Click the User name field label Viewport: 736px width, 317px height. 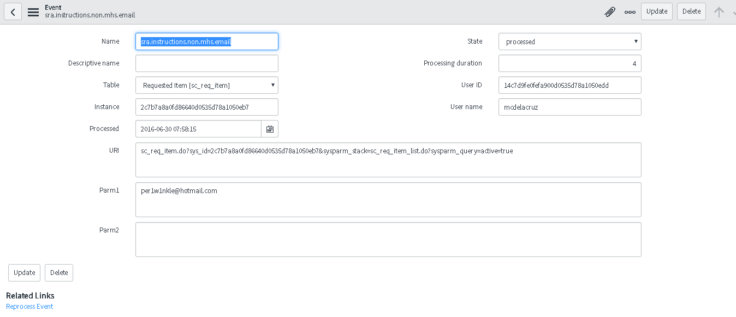(x=466, y=107)
